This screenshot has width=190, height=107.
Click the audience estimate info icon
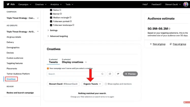pyautogui.click(x=169, y=29)
